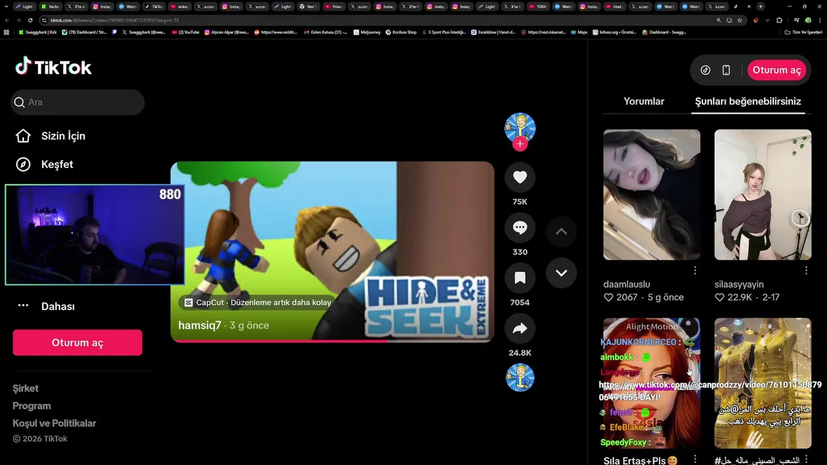Click the 22.9K likes heart under silaasyyayin
The width and height of the screenshot is (827, 465).
(719, 298)
